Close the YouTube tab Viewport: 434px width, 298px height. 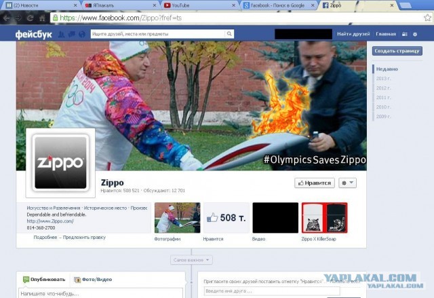point(233,5)
